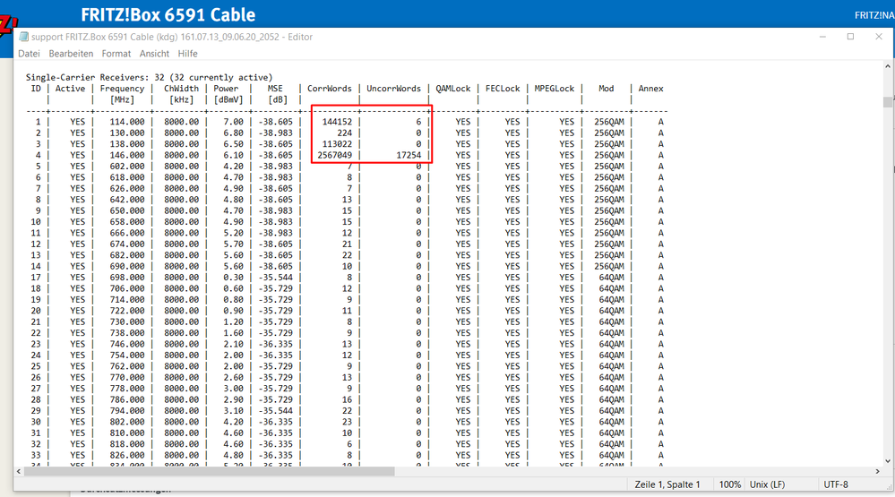Click the power value 0.30
Image resolution: width=895 pixels, height=497 pixels.
[234, 278]
